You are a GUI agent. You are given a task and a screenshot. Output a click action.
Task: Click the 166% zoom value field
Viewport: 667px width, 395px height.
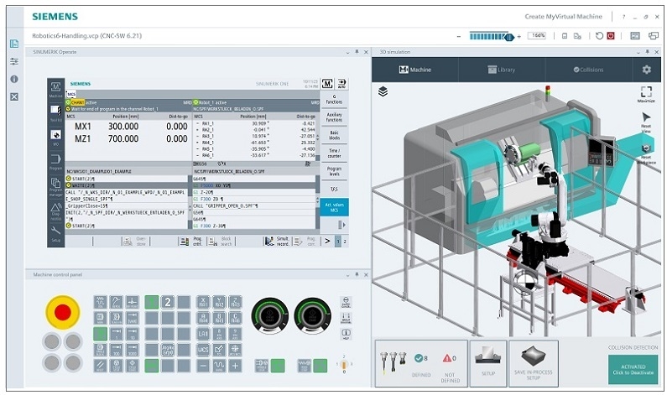[x=537, y=36]
